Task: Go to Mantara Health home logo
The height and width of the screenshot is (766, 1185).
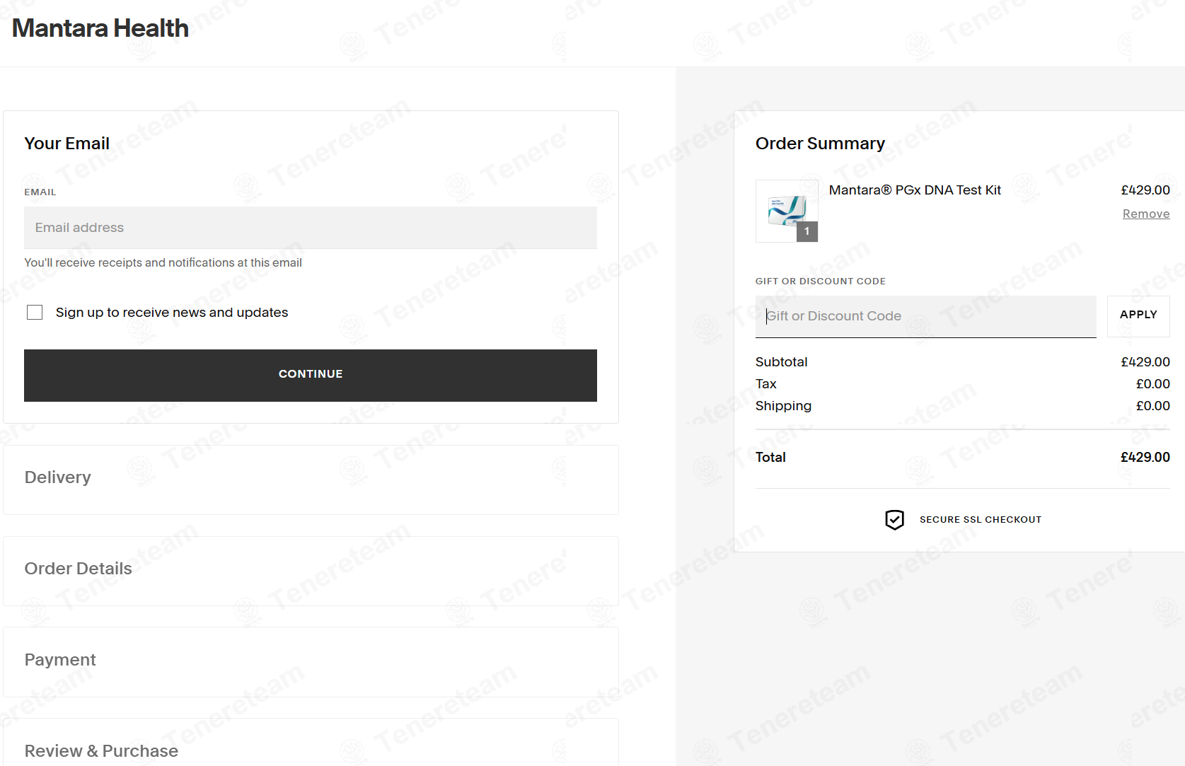Action: click(100, 28)
